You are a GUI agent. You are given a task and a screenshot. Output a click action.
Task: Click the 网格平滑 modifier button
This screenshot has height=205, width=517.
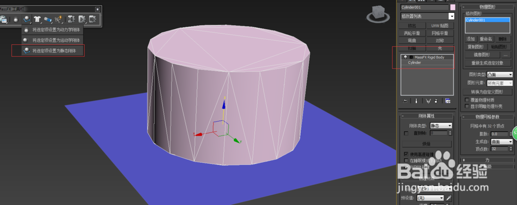440,33
